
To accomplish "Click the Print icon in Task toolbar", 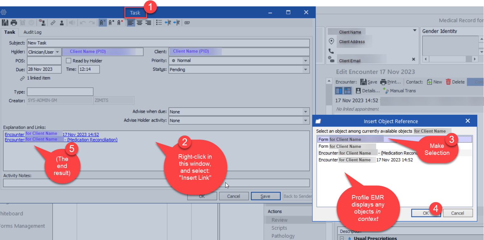I will point(14,23).
